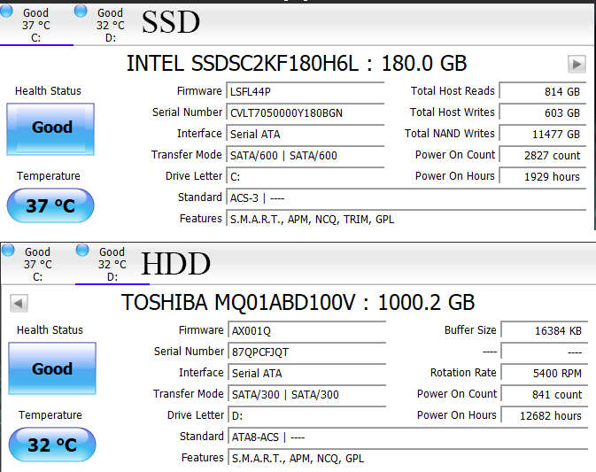Click the Total NAND Writes 11477 GB value
This screenshot has height=472, width=596.
pos(543,134)
